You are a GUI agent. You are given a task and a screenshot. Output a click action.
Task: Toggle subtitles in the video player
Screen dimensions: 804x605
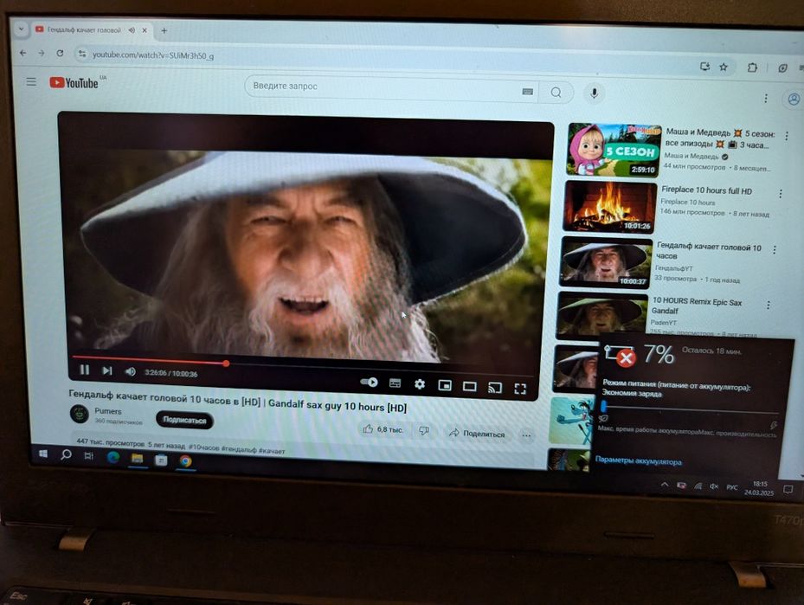pyautogui.click(x=395, y=383)
